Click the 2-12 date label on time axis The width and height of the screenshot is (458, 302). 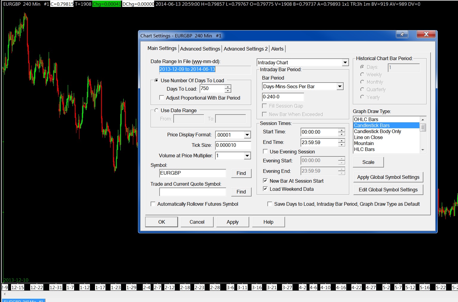170,287
